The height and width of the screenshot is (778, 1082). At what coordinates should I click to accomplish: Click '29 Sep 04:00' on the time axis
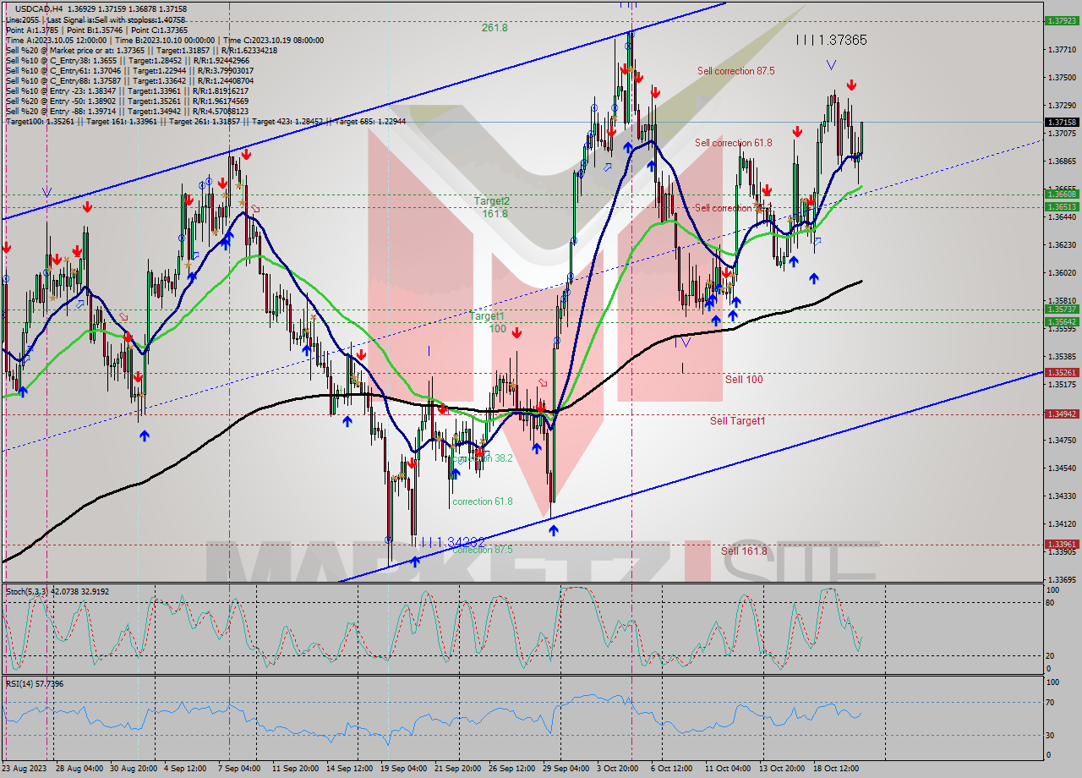(x=566, y=770)
